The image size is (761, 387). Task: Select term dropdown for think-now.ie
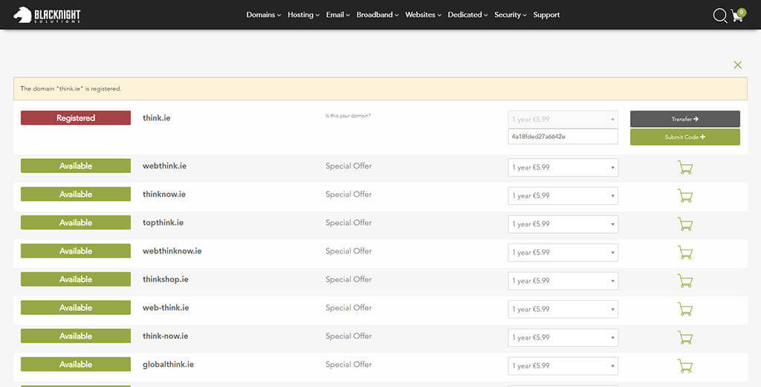point(563,337)
